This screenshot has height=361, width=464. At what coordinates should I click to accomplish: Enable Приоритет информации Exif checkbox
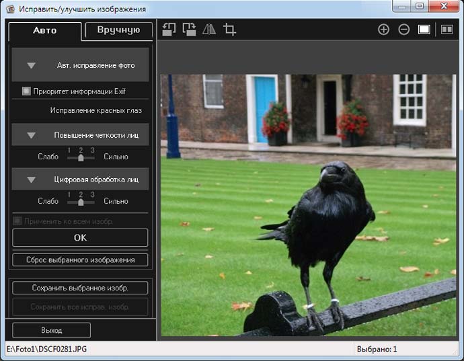click(x=26, y=91)
